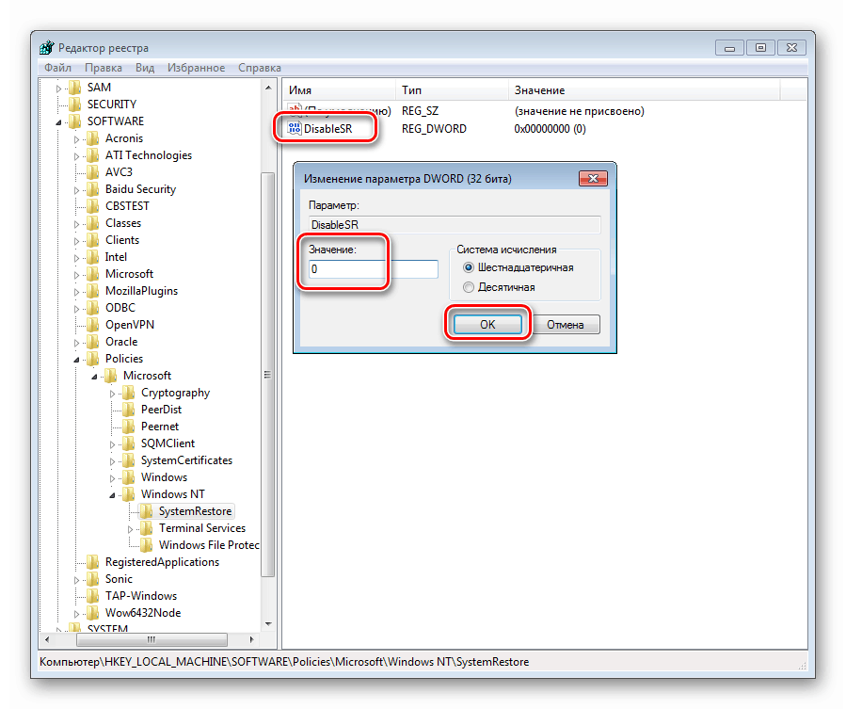Click the ODBC folder icon
This screenshot has height=709, width=846.
pos(93,308)
